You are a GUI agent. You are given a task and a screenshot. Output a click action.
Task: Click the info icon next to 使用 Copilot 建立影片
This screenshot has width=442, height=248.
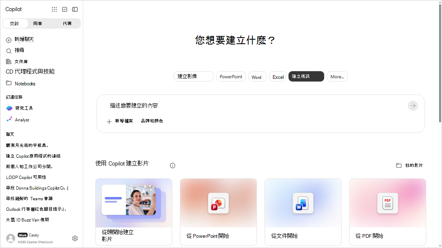pos(173,165)
